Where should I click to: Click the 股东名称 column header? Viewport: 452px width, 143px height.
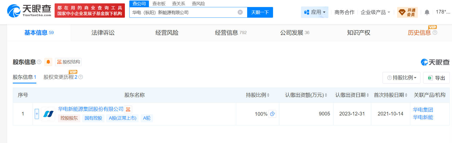tap(134, 95)
